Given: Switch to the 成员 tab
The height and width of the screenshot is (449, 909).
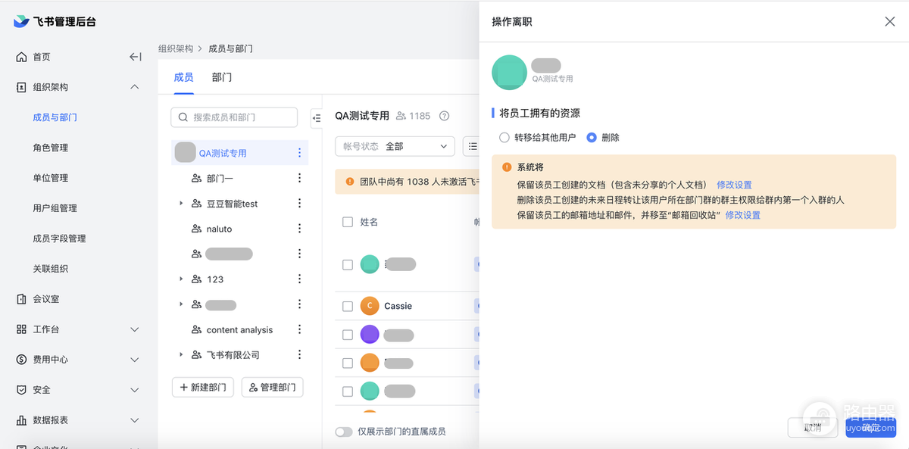Looking at the screenshot, I should [x=183, y=77].
